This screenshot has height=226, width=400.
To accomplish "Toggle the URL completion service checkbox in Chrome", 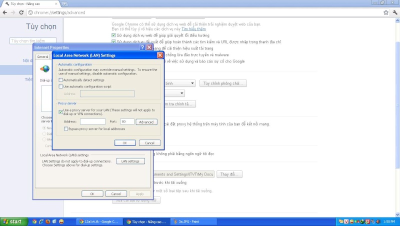I will coord(113,41).
